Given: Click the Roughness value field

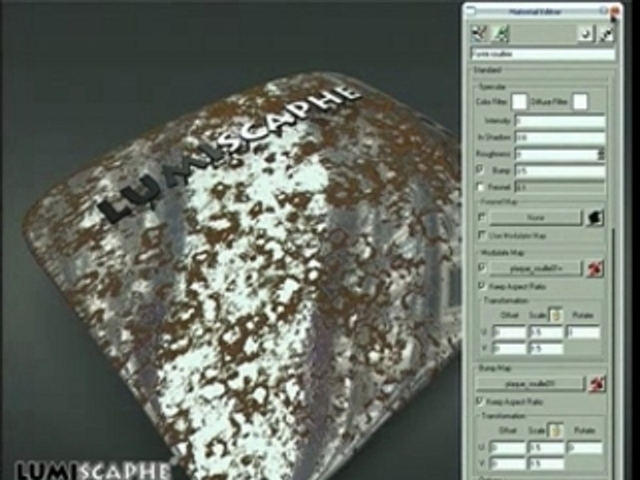Looking at the screenshot, I should (556, 155).
